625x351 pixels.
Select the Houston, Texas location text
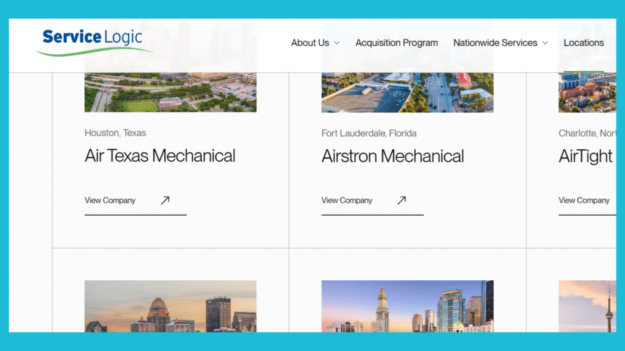(x=115, y=133)
